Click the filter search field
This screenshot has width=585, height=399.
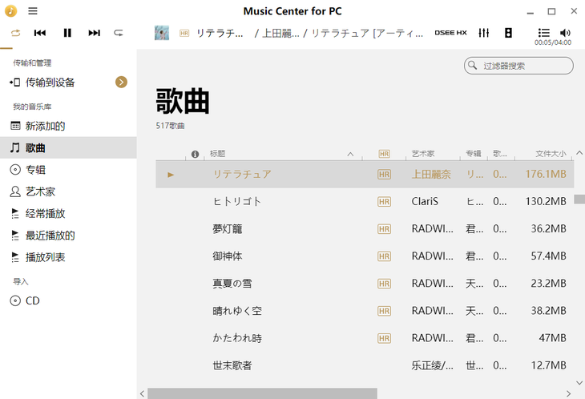coord(518,66)
